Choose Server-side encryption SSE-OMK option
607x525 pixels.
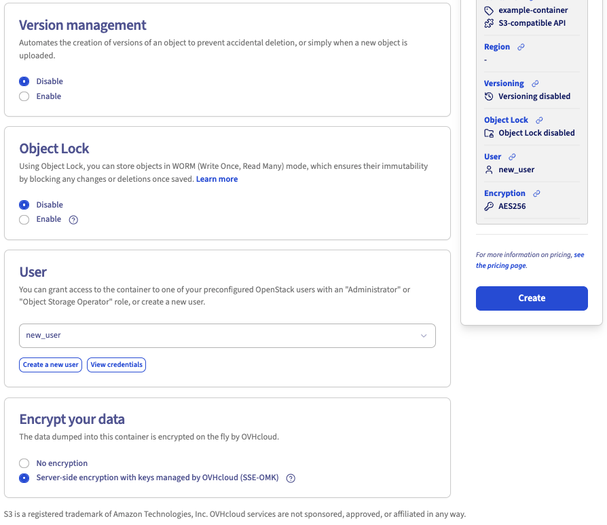click(x=24, y=478)
